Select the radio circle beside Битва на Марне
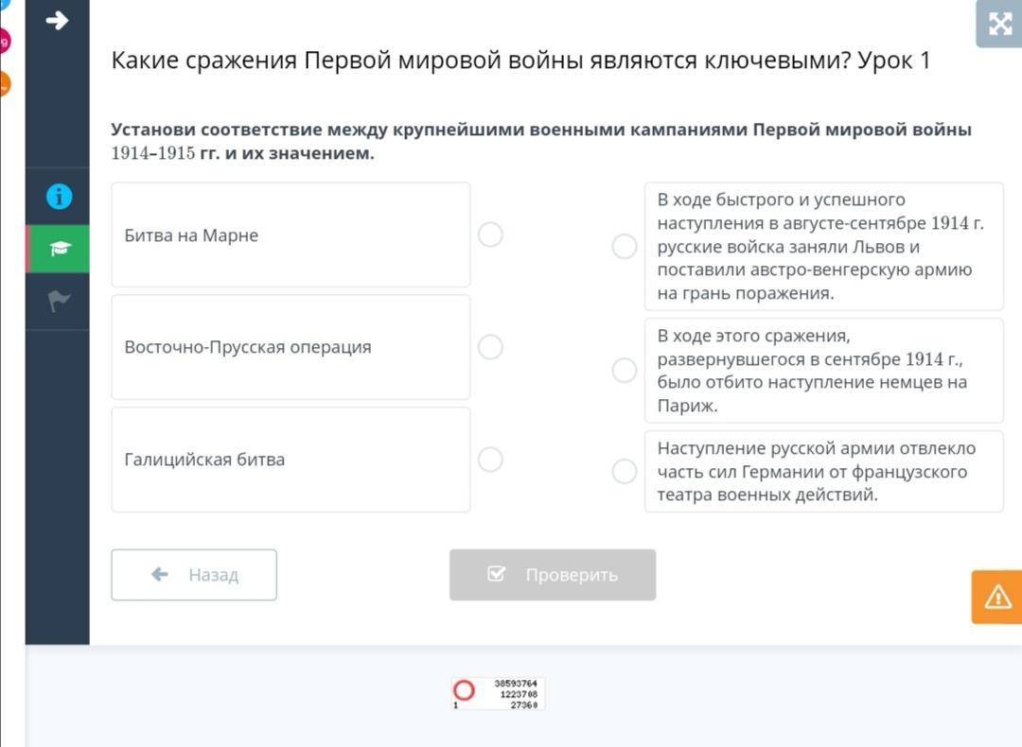This screenshot has width=1022, height=747. (x=490, y=235)
